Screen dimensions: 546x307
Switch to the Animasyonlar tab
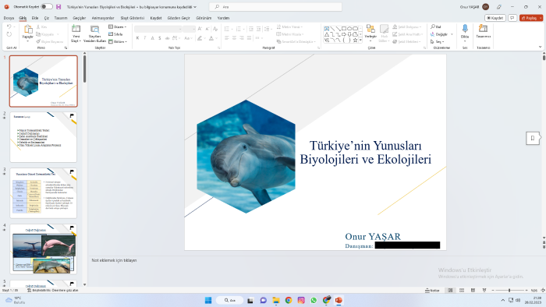click(x=103, y=18)
